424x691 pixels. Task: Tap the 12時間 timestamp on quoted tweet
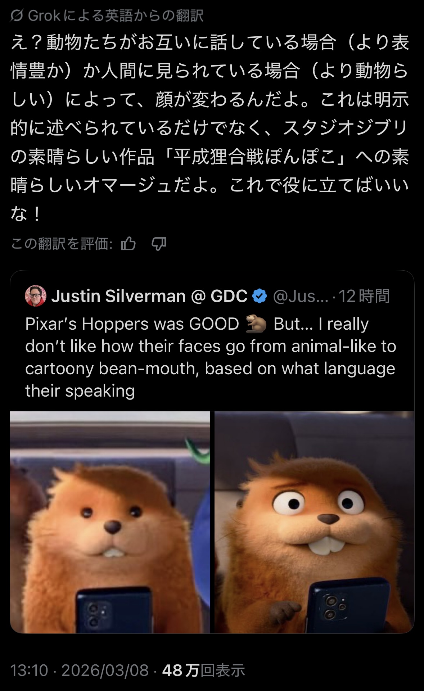point(364,296)
